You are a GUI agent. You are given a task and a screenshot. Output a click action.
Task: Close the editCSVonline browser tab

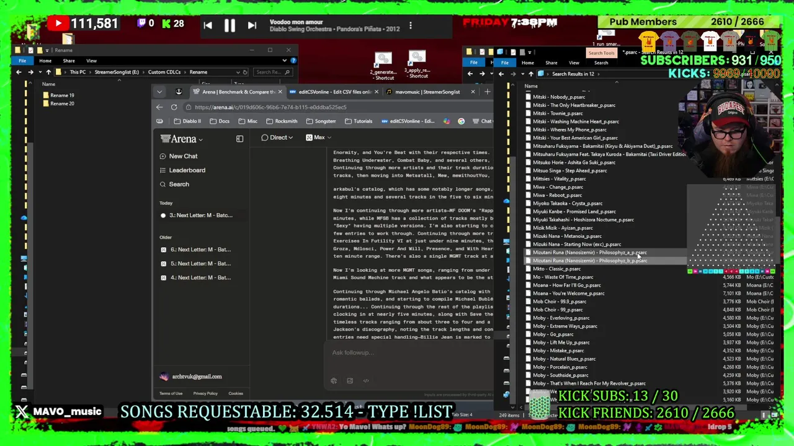point(376,92)
